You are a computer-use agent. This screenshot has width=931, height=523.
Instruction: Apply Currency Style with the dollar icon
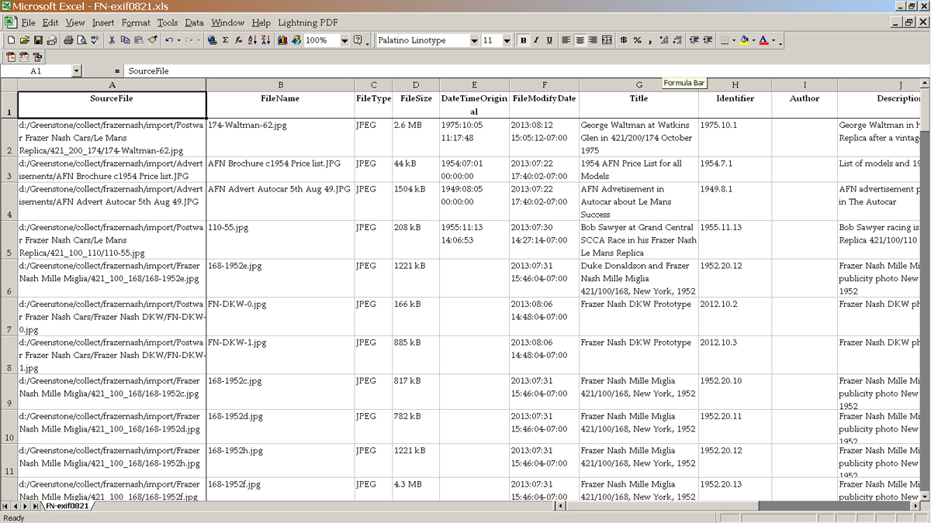[624, 40]
